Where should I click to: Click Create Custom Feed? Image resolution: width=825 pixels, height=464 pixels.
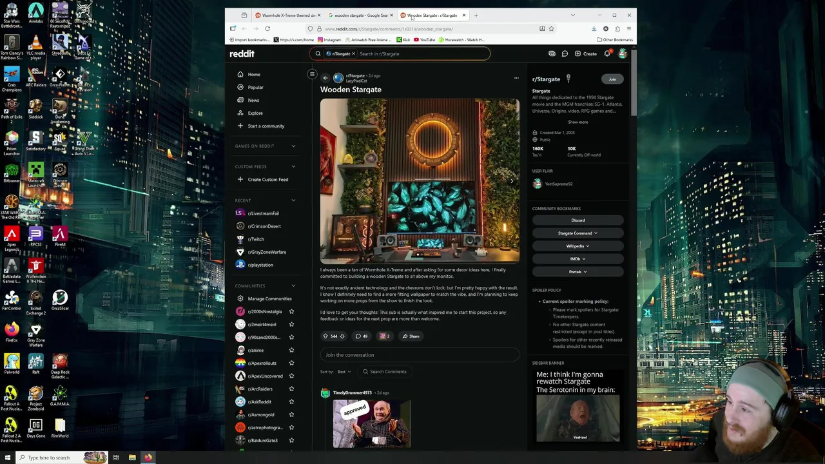(x=267, y=180)
